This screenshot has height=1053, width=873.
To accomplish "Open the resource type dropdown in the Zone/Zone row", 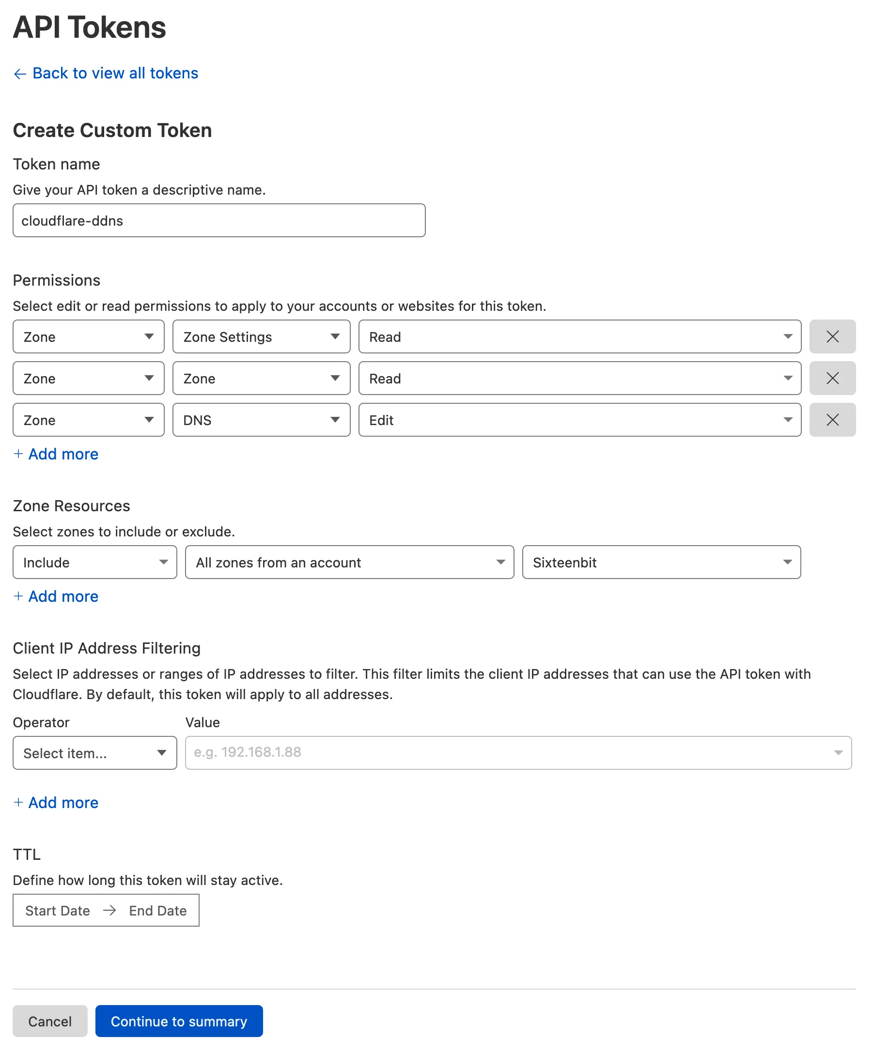I will tap(88, 378).
